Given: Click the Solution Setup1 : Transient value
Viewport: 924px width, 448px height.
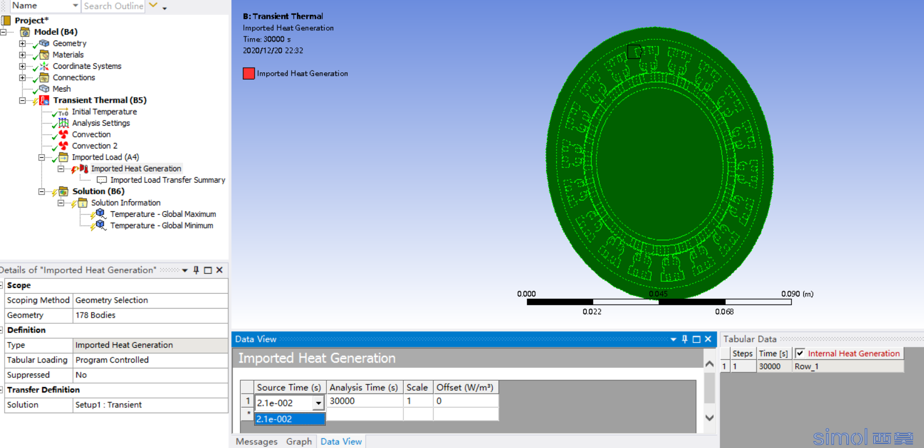Looking at the screenshot, I should point(151,405).
